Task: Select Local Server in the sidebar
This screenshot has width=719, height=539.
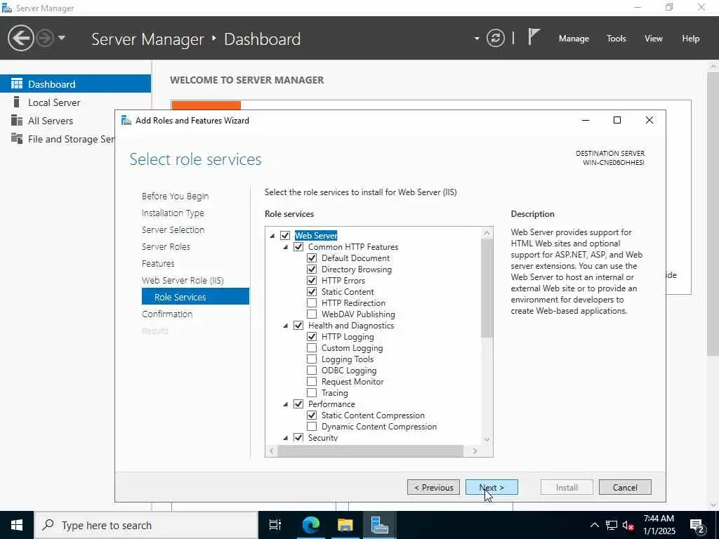Action: coord(75,102)
